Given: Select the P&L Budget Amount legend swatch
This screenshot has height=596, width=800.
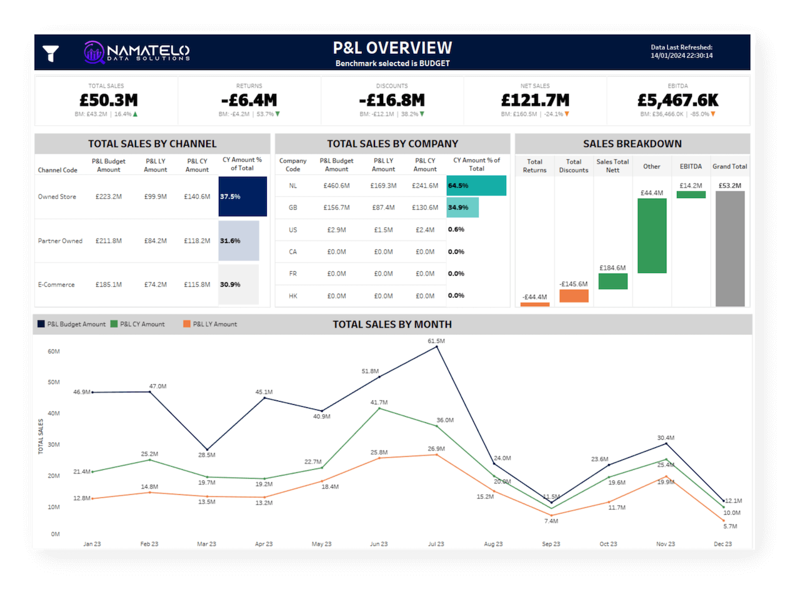Looking at the screenshot, I should tap(41, 324).
